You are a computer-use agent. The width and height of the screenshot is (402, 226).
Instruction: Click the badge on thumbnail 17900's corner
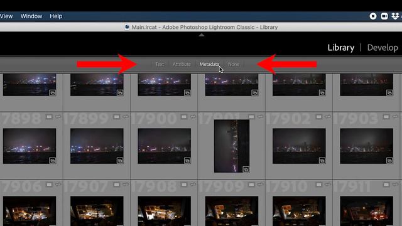click(x=187, y=161)
